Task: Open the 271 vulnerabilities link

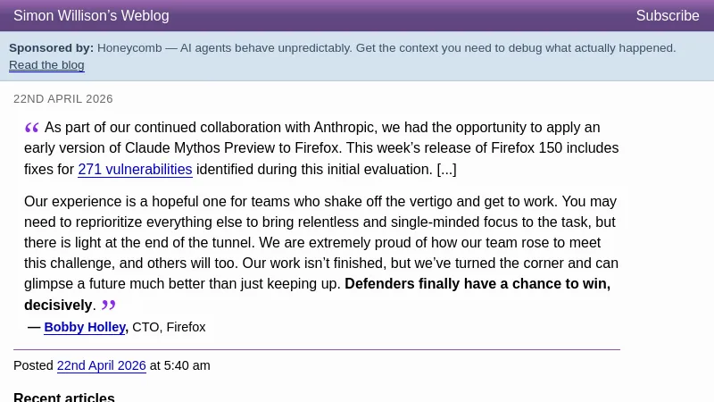Action: [x=135, y=170]
